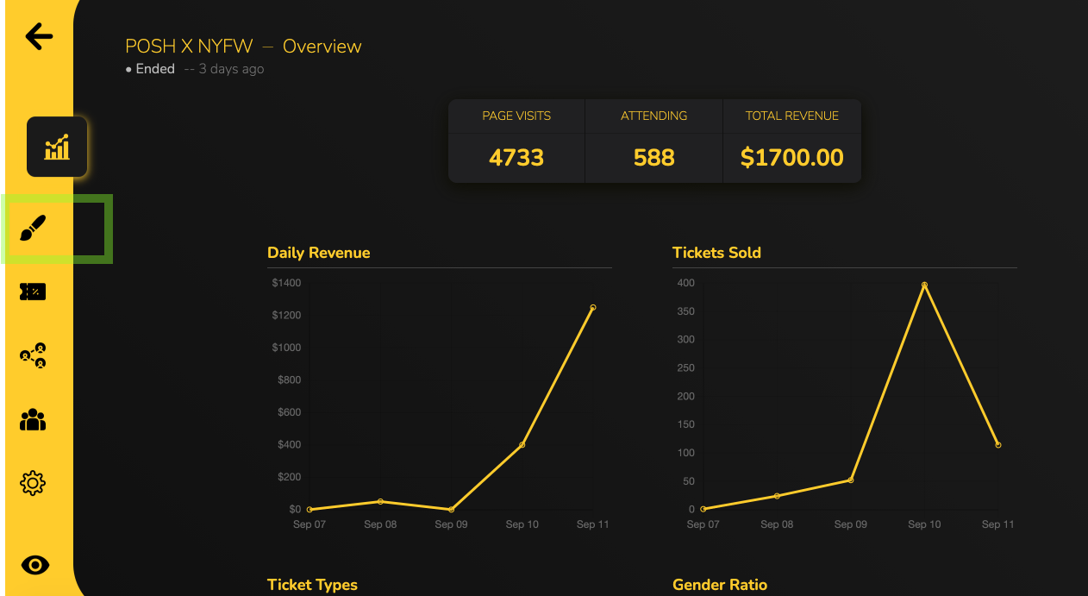Image resolution: width=1088 pixels, height=596 pixels.
Task: Click the TOTAL REVENUE stat card
Action: 792,141
